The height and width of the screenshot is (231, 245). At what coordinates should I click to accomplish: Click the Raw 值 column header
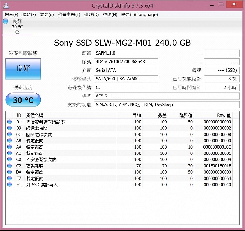213,115
